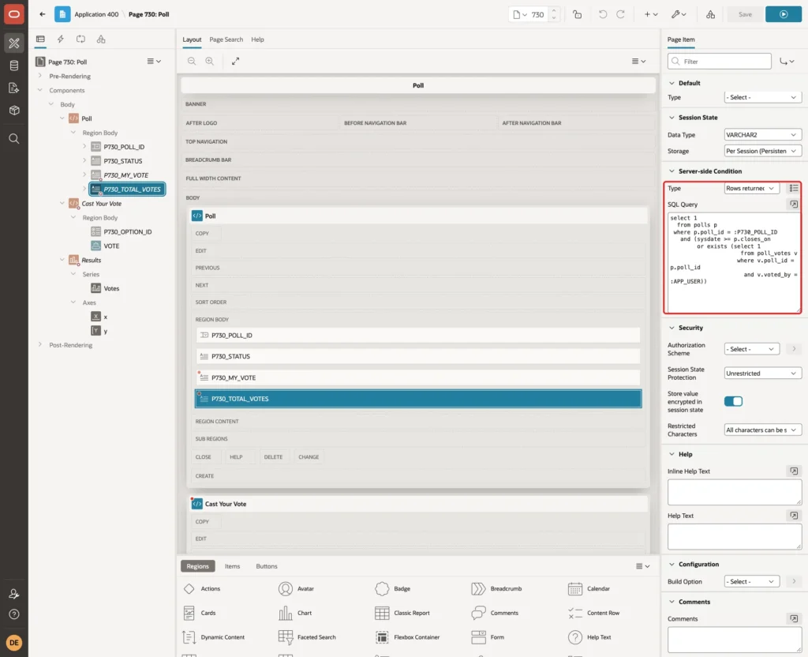
Task: Click the Filter properties input field
Action: tap(720, 62)
